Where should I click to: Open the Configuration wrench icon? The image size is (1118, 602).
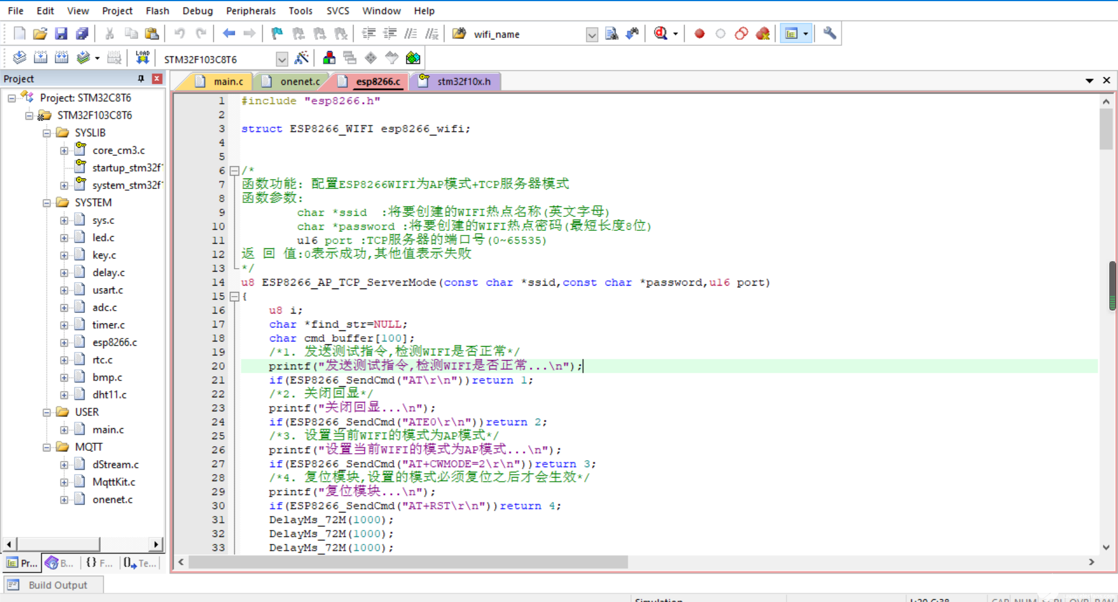[830, 34]
